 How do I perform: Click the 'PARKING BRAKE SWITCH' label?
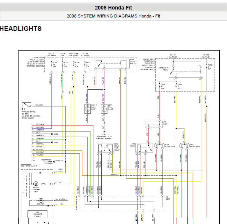coord(30,115)
